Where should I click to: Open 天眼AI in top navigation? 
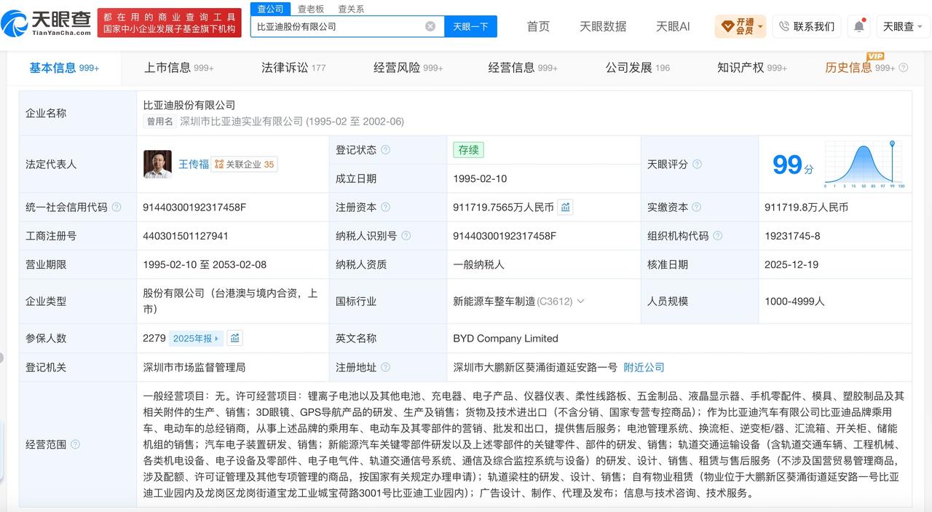[673, 26]
